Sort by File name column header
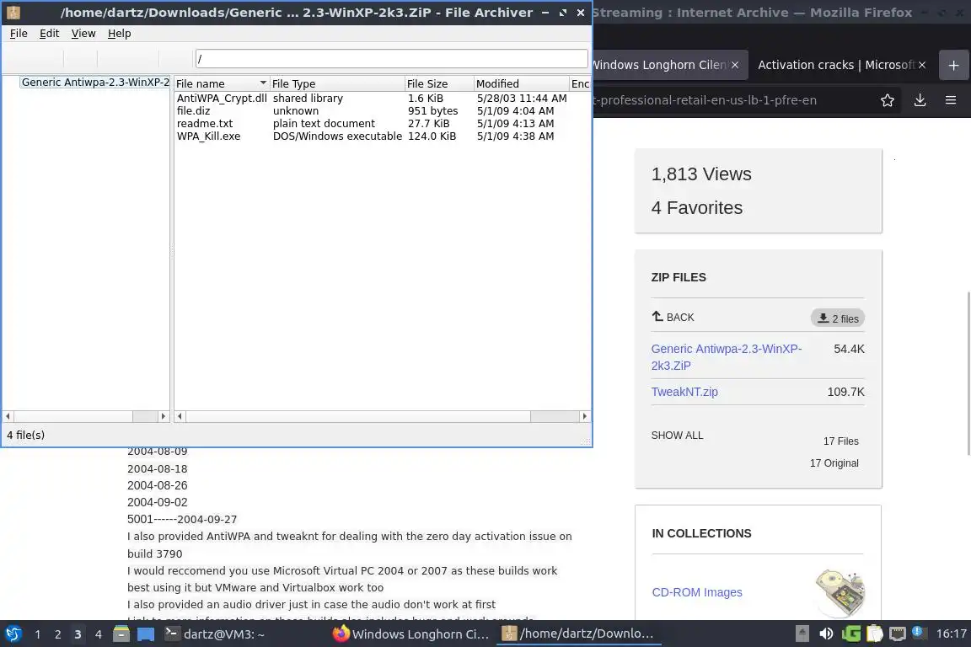This screenshot has height=647, width=971. point(221,83)
